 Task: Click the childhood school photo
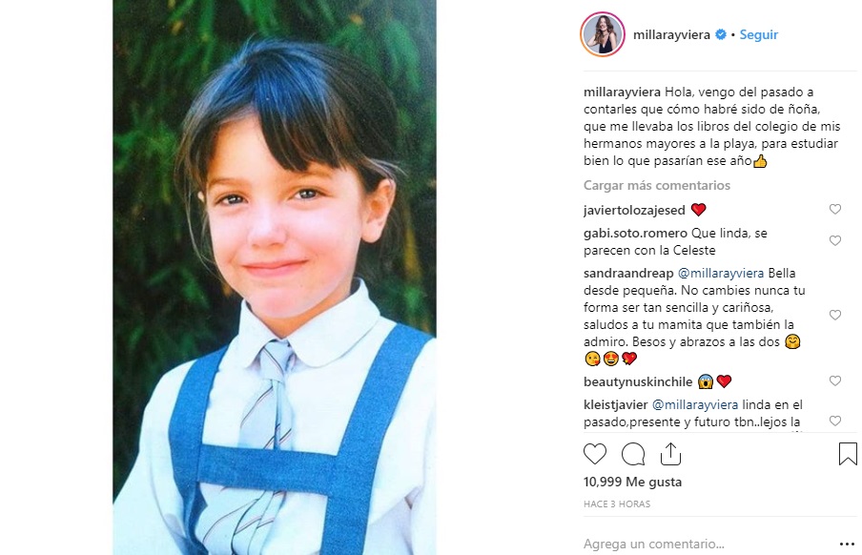tap(275, 277)
